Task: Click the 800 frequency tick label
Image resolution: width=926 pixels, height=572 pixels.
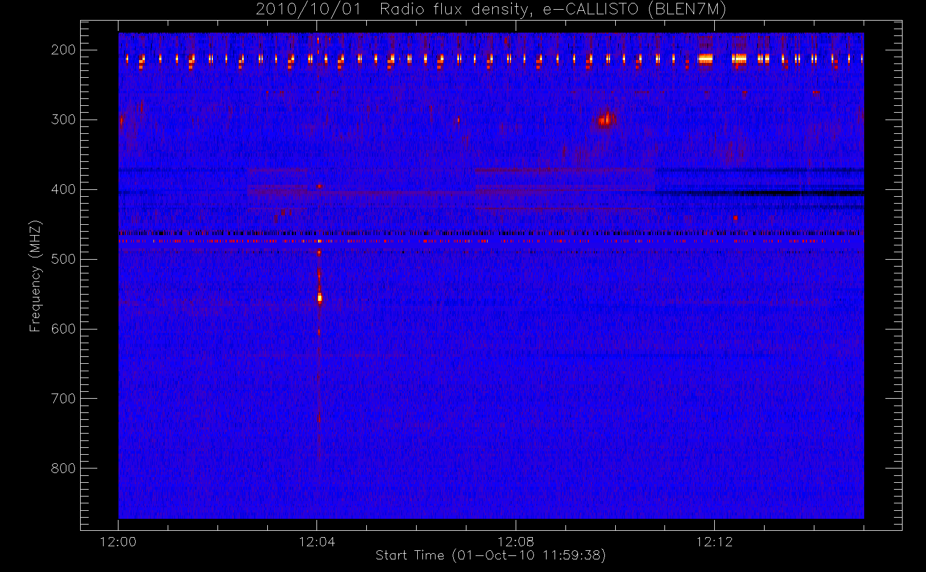Action: (63, 468)
